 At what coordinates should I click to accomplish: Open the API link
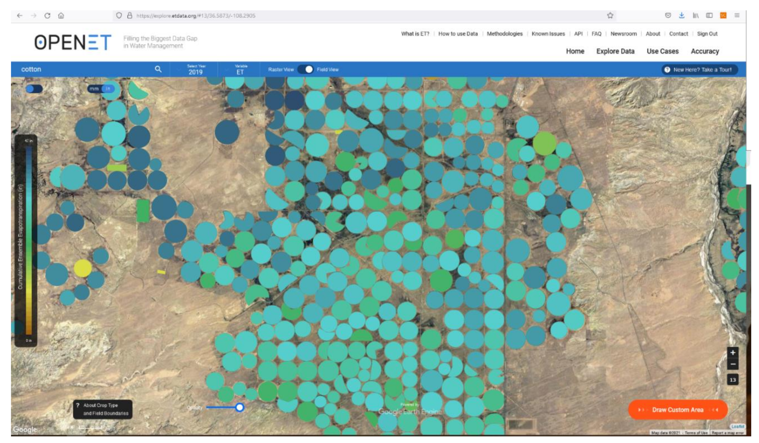578,34
